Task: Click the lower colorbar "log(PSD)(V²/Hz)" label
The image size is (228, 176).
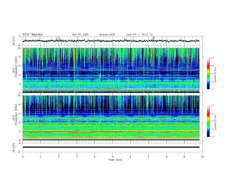Action: 216,123
